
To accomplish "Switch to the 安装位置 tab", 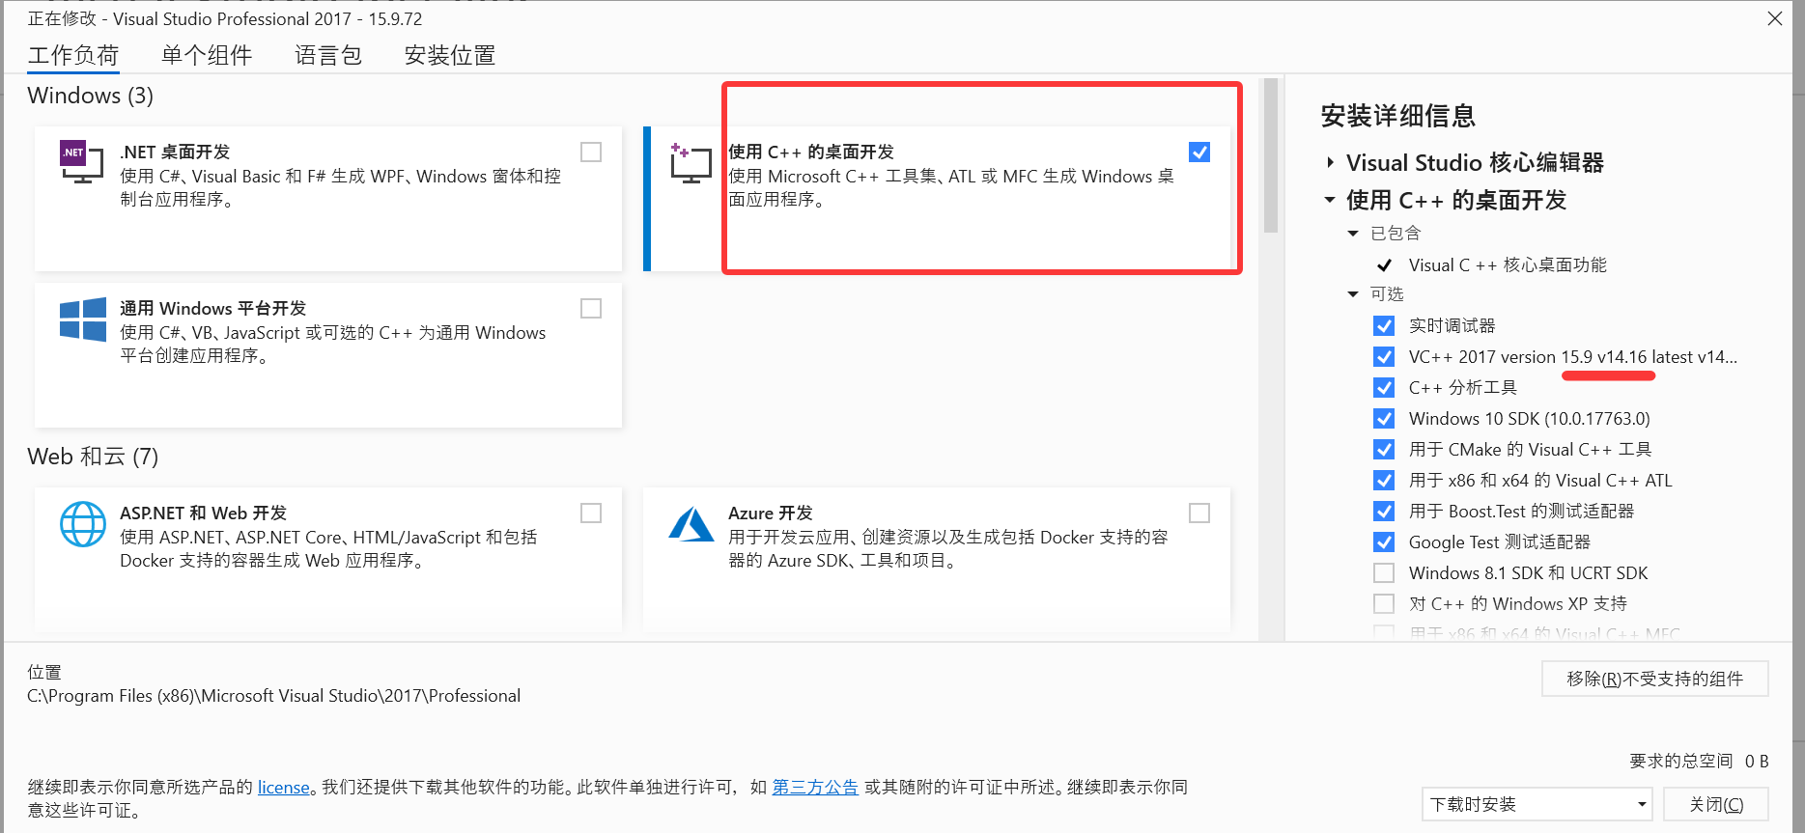I will click(450, 55).
